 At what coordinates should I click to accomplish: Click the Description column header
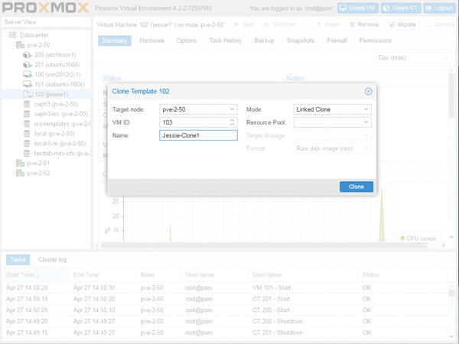tap(303, 274)
